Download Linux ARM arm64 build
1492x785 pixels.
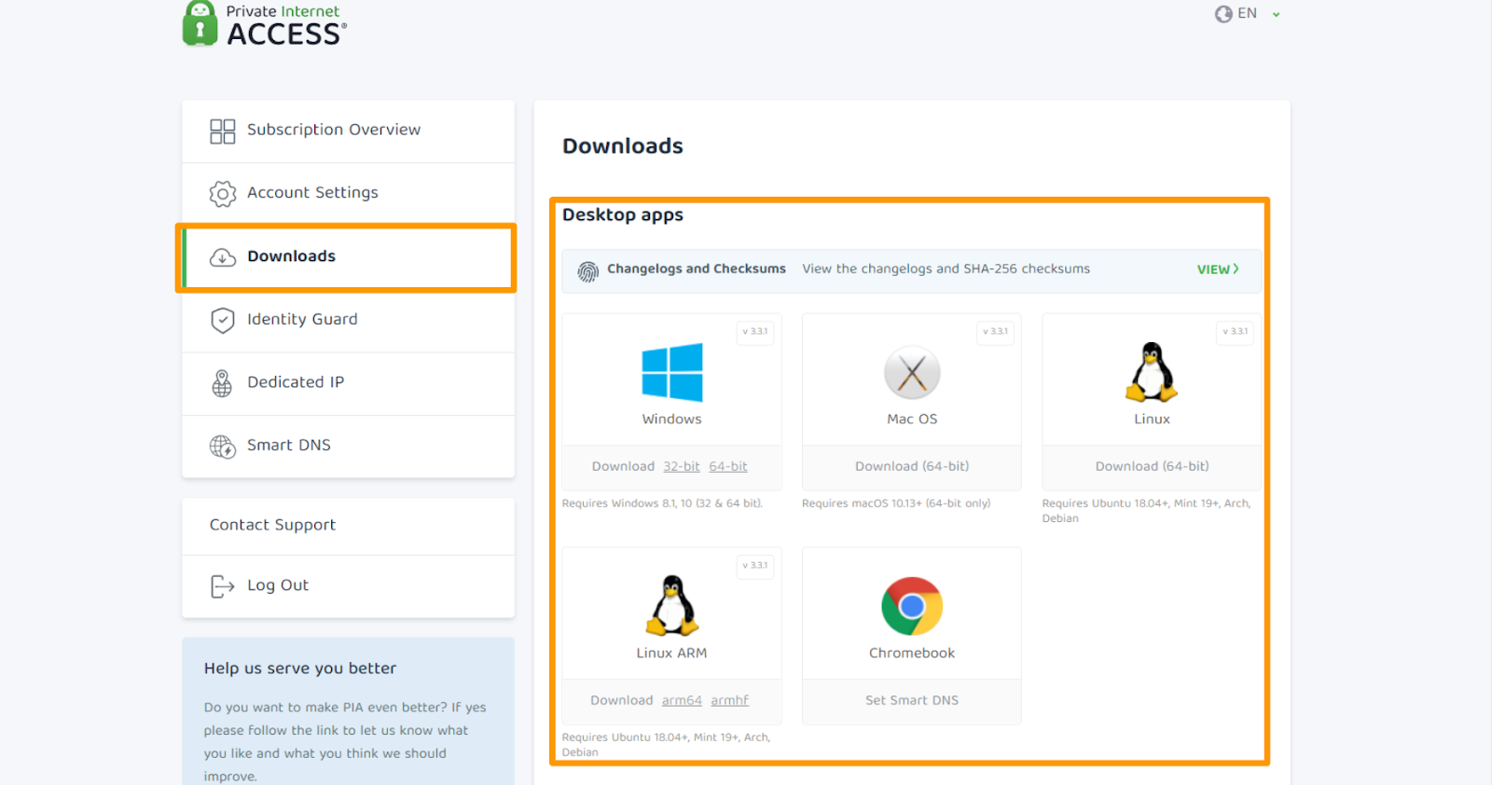point(682,701)
